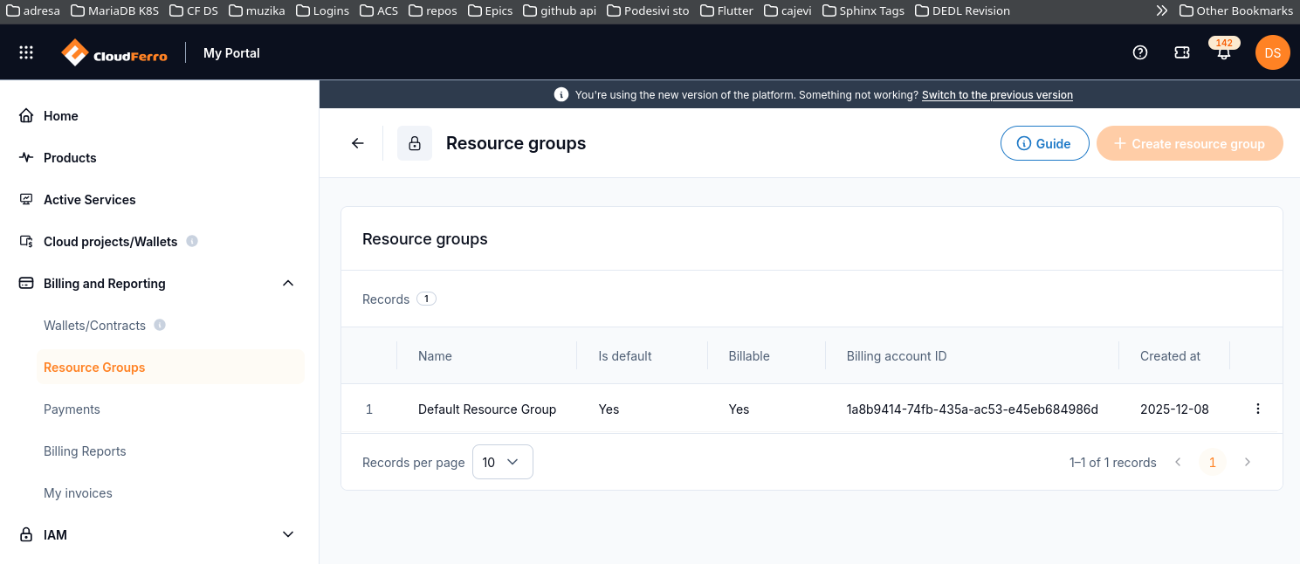Click the CloudFerro logo
This screenshot has width=1300, height=564.
tap(114, 52)
